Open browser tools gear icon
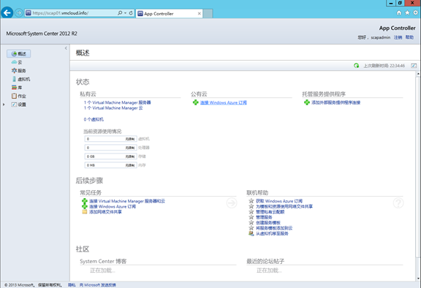Image resolution: width=421 pixels, height=288 pixels. click(x=415, y=12)
